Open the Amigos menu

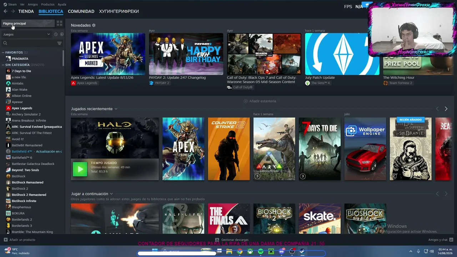[x=33, y=4]
